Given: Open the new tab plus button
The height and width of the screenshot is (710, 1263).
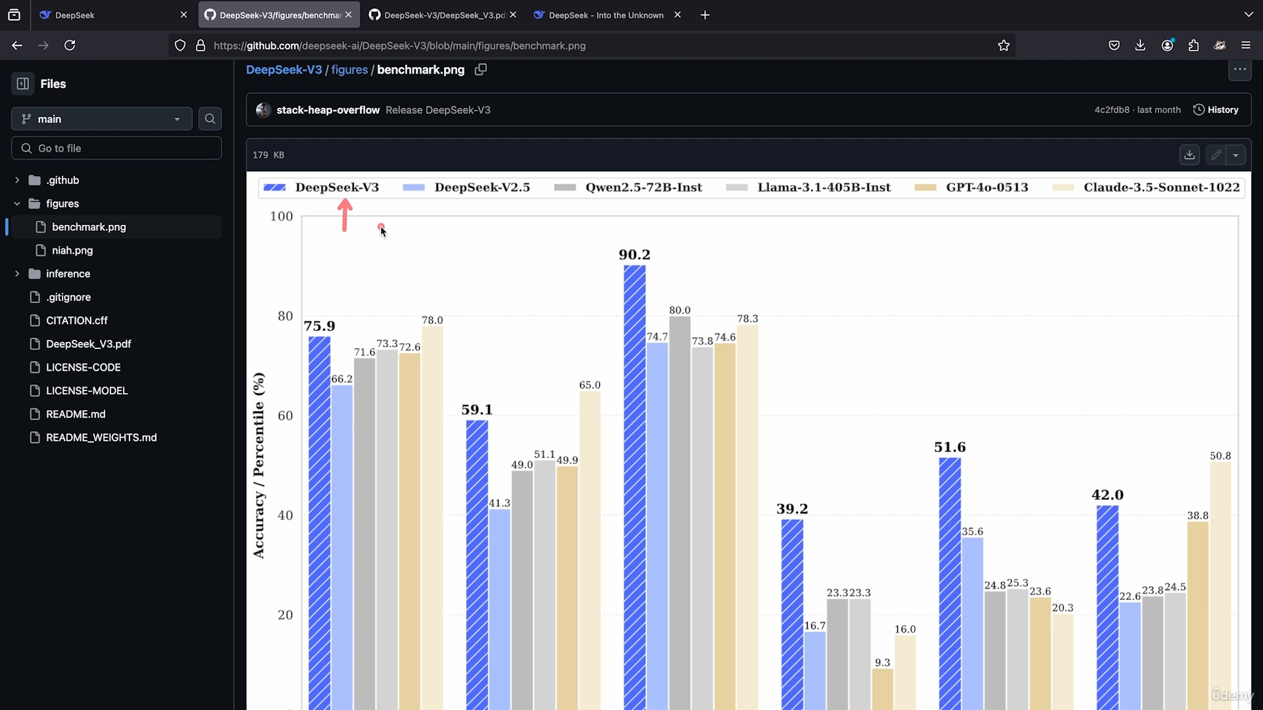Looking at the screenshot, I should pyautogui.click(x=705, y=14).
